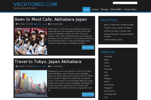Image resolution: width=151 pixels, height=100 pixels.
Task: Select the Uncategorized category
Action: (110, 94)
